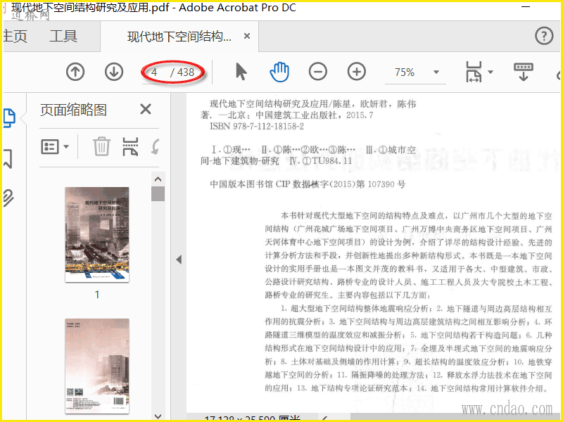Screen dimensions: 563x422
Task: Activate the hand pan tool
Action: pyautogui.click(x=279, y=72)
